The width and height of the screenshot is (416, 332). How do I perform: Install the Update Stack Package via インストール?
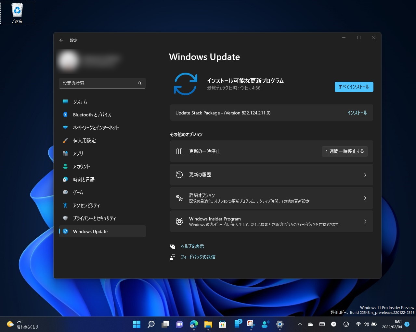(357, 113)
